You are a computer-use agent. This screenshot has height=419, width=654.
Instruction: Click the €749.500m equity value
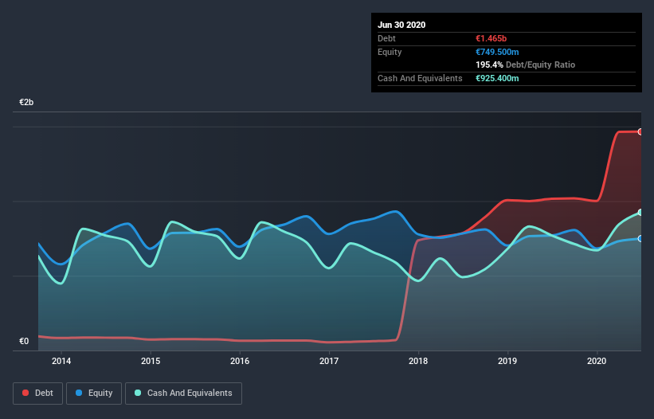pyautogui.click(x=497, y=52)
